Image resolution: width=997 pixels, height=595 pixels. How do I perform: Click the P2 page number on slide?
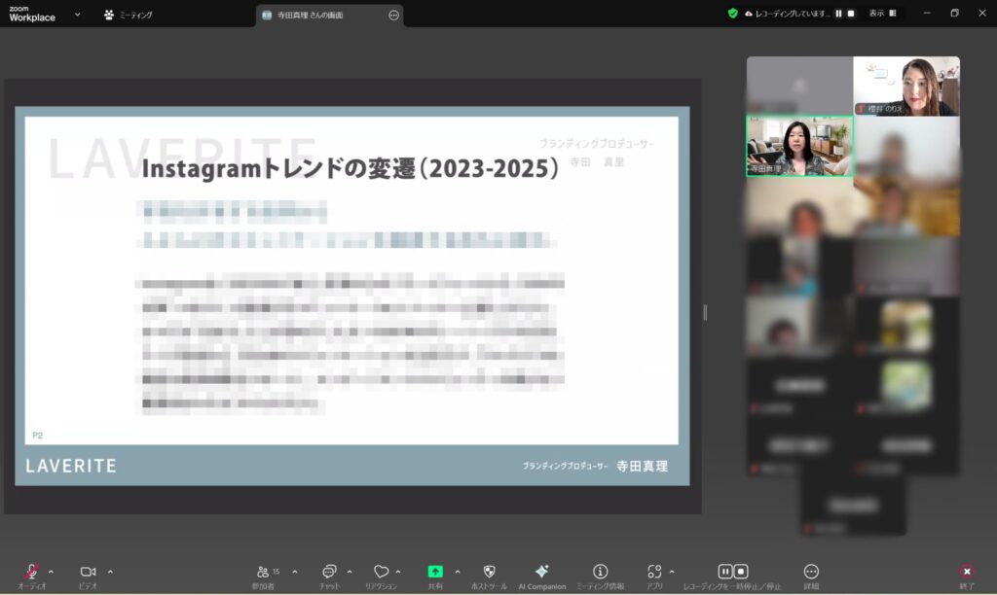[38, 435]
